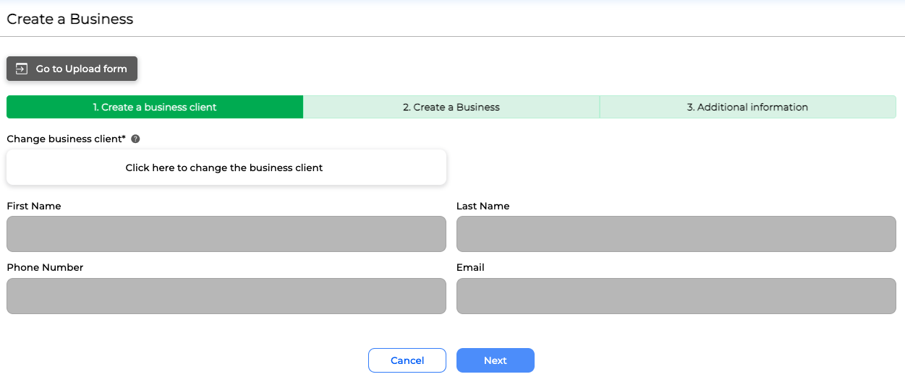Click the 'First Name' field label
The width and height of the screenshot is (905, 382).
point(34,206)
